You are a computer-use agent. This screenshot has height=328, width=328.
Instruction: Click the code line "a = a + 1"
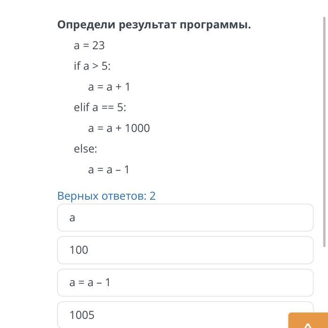[x=109, y=87]
